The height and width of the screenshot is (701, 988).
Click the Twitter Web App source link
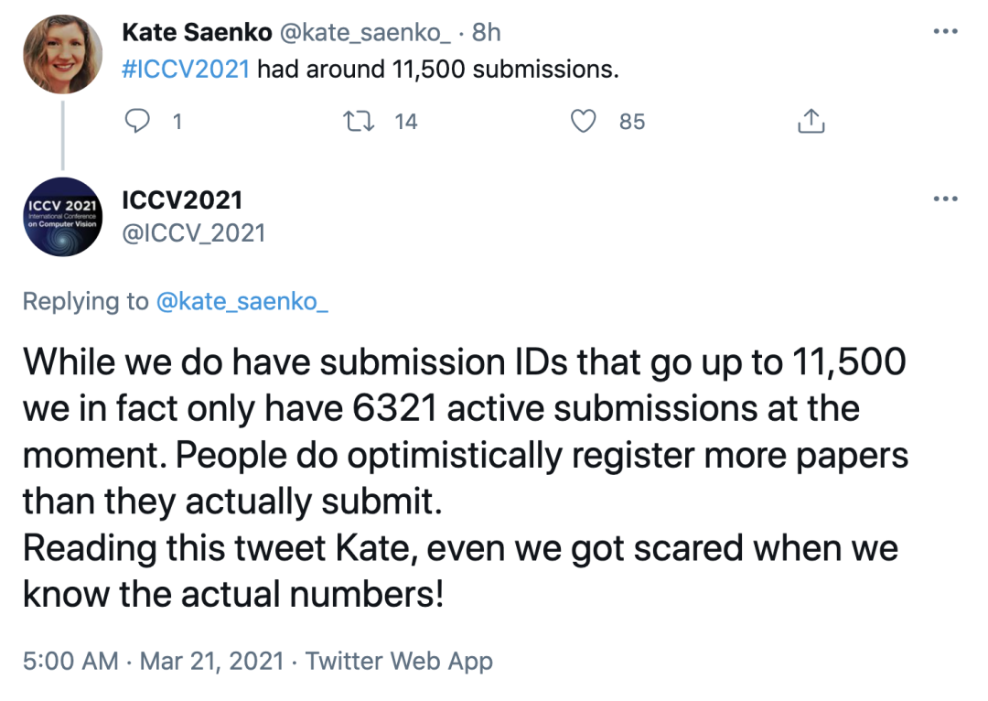(399, 661)
